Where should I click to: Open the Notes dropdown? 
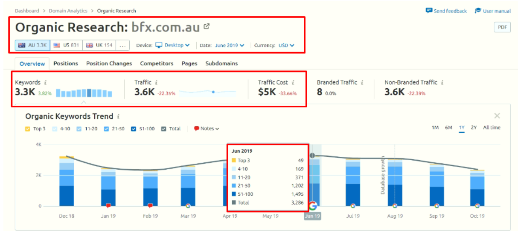point(207,129)
